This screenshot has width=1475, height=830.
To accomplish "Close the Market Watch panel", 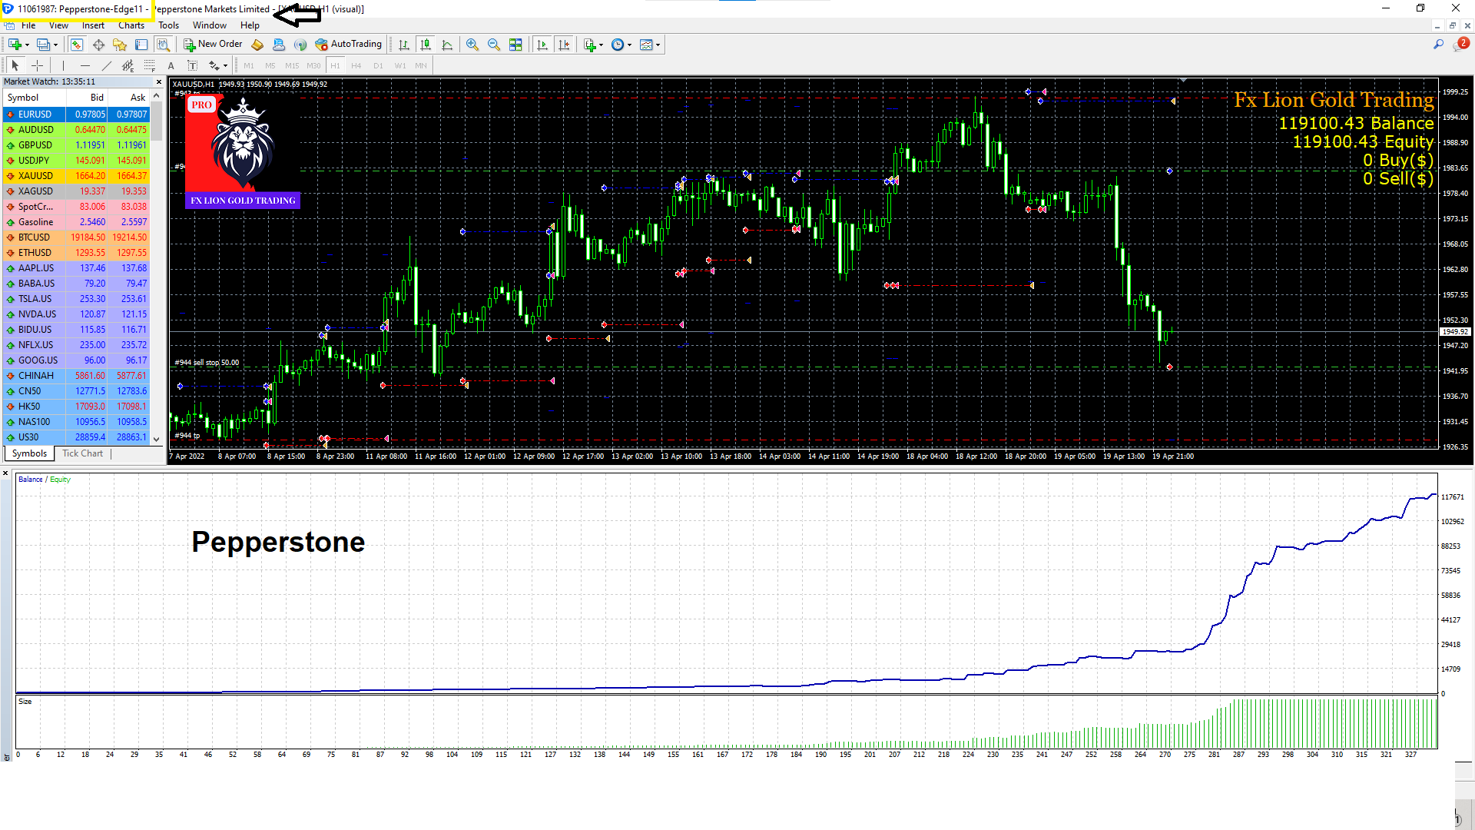I will coord(159,81).
